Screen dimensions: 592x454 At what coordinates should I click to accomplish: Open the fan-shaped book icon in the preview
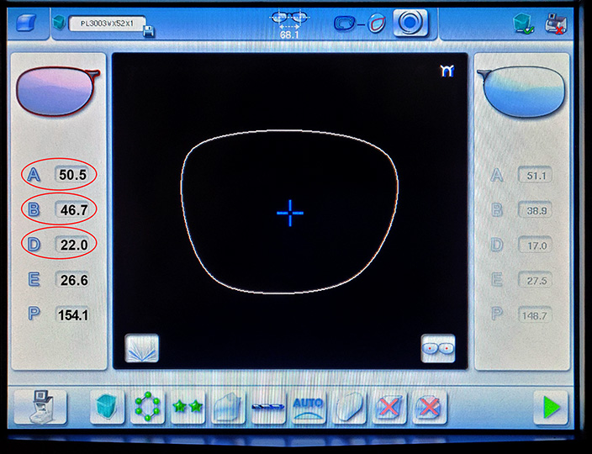click(x=142, y=348)
